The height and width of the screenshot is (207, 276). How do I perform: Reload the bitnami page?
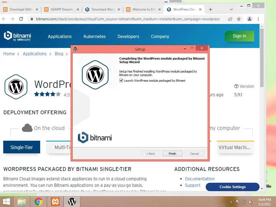pos(21,19)
